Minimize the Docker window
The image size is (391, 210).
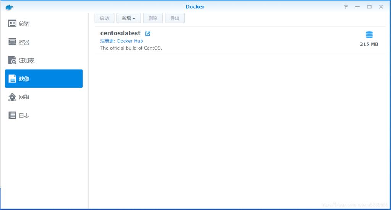click(357, 7)
